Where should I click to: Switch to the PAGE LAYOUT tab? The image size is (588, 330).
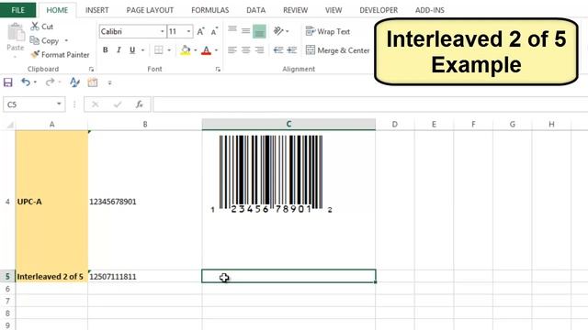tap(150, 10)
